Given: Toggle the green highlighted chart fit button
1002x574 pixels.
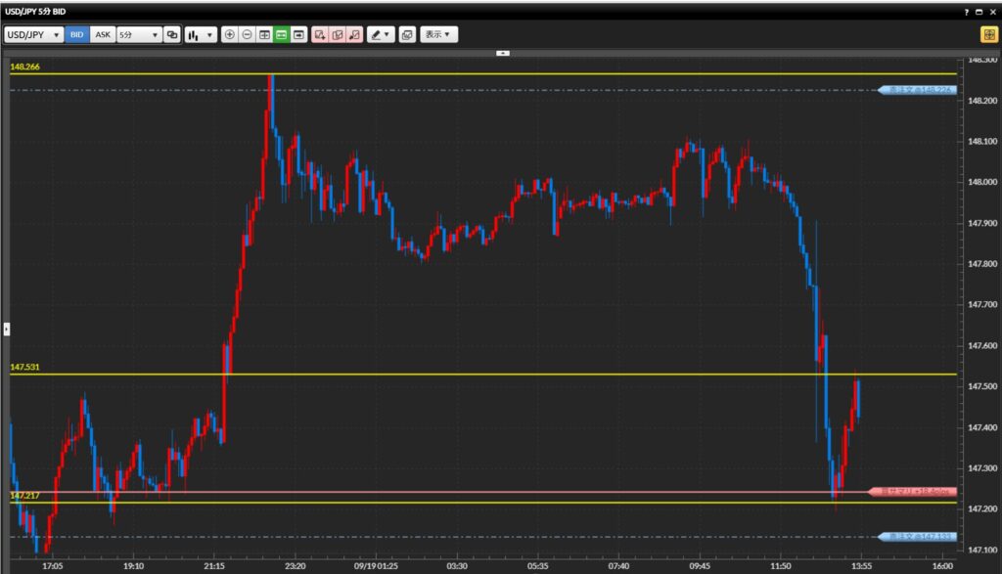Looking at the screenshot, I should [281, 34].
